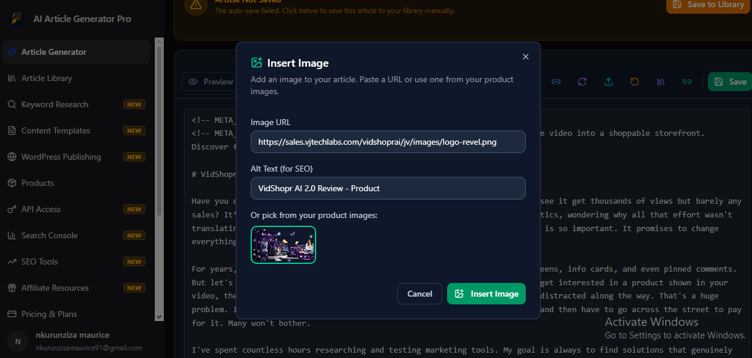
Task: Open API Access page
Action: tap(76, 209)
